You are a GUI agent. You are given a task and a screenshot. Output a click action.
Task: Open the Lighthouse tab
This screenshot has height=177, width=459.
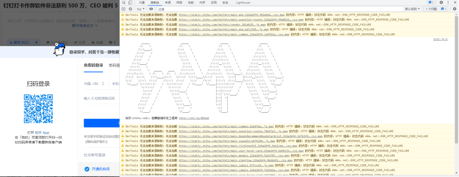coord(242,3)
